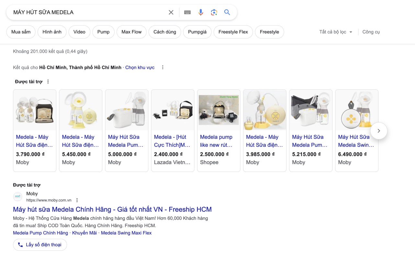Click the Chọn khu vực link
The height and width of the screenshot is (255, 415).
pyautogui.click(x=140, y=68)
